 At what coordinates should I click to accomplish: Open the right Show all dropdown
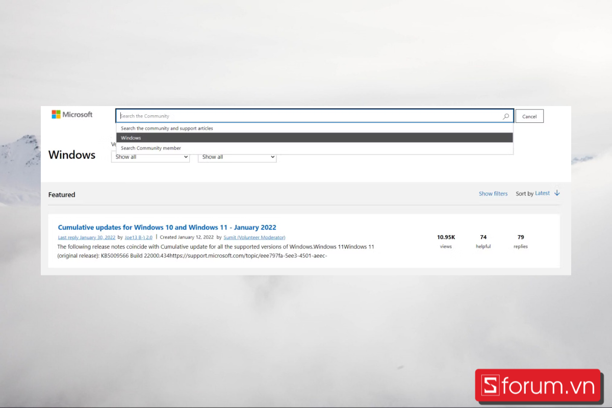pos(237,157)
